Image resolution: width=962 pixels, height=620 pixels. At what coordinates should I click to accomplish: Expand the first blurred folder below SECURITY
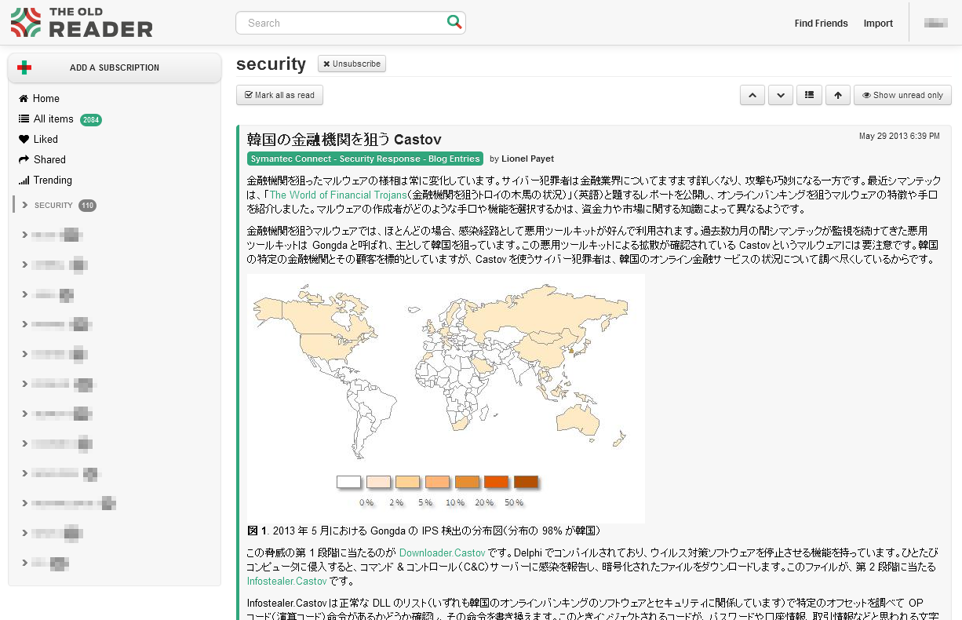point(25,235)
